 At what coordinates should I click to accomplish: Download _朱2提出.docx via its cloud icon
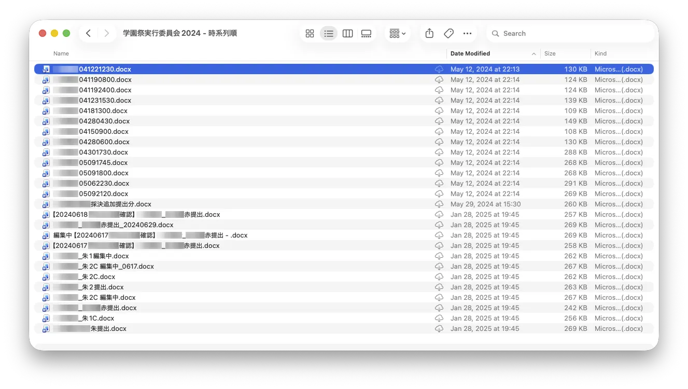[x=439, y=287]
